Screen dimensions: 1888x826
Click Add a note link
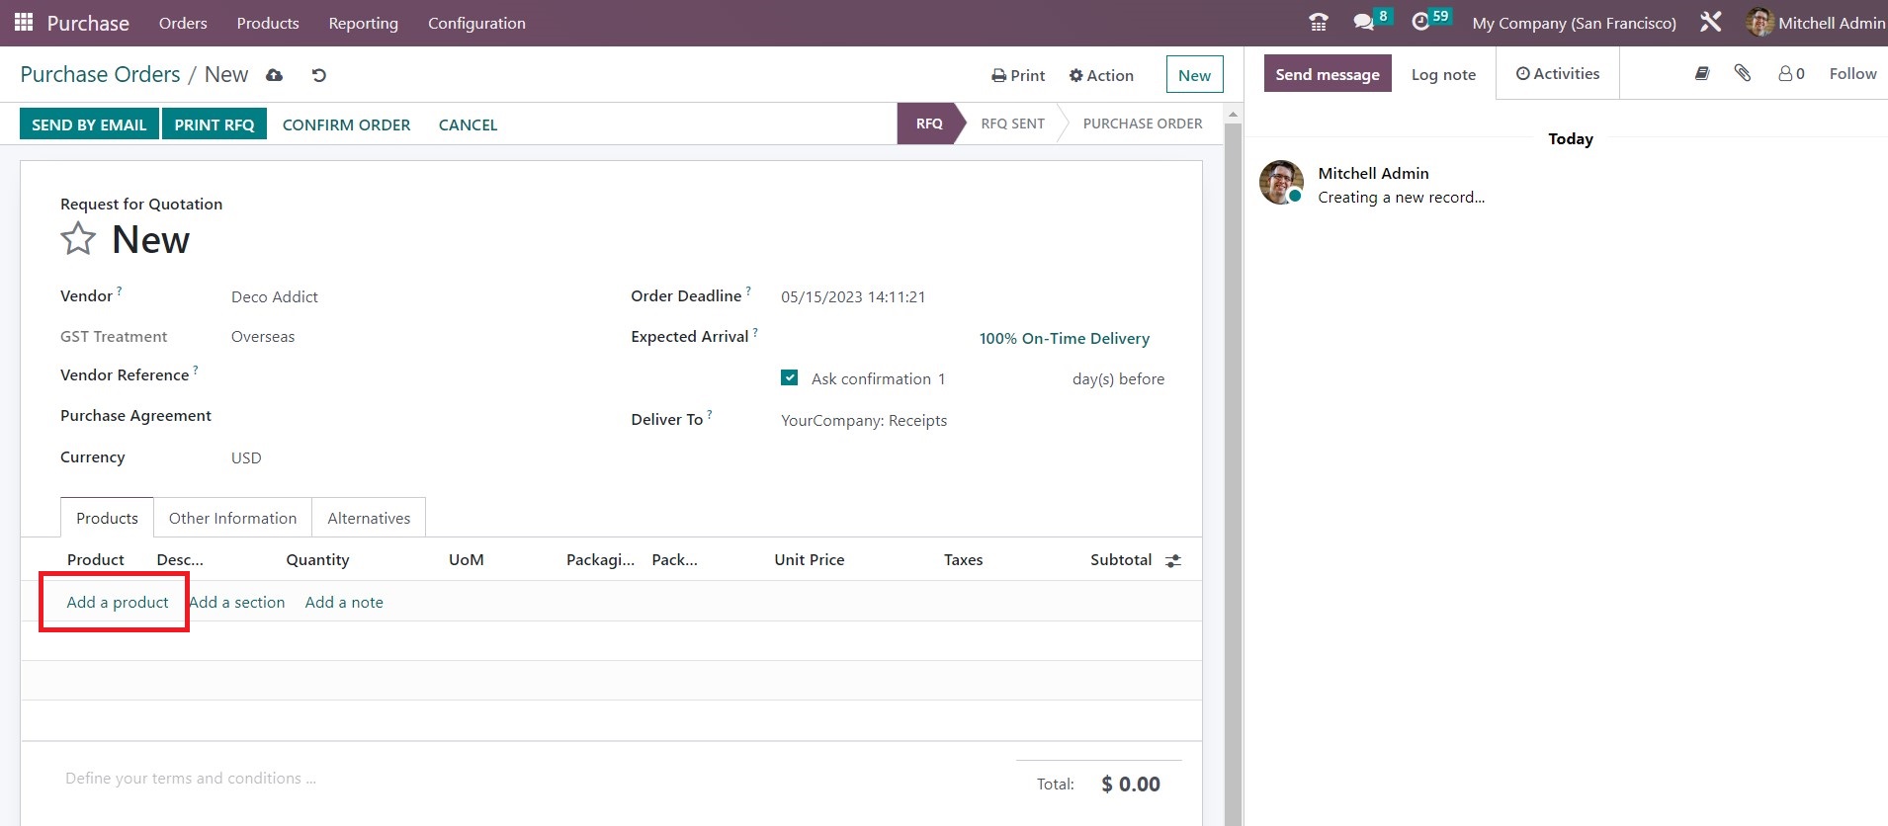(x=344, y=602)
